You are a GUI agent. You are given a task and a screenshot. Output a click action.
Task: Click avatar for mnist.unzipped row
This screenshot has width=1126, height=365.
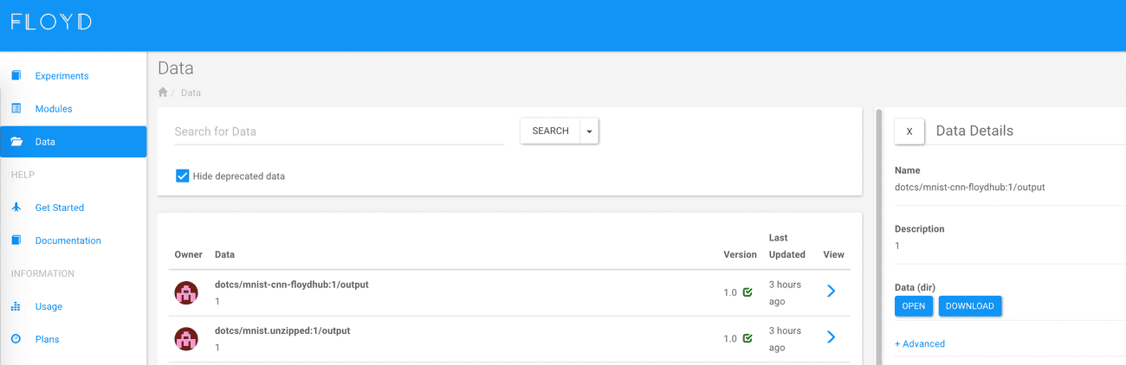pyautogui.click(x=186, y=338)
